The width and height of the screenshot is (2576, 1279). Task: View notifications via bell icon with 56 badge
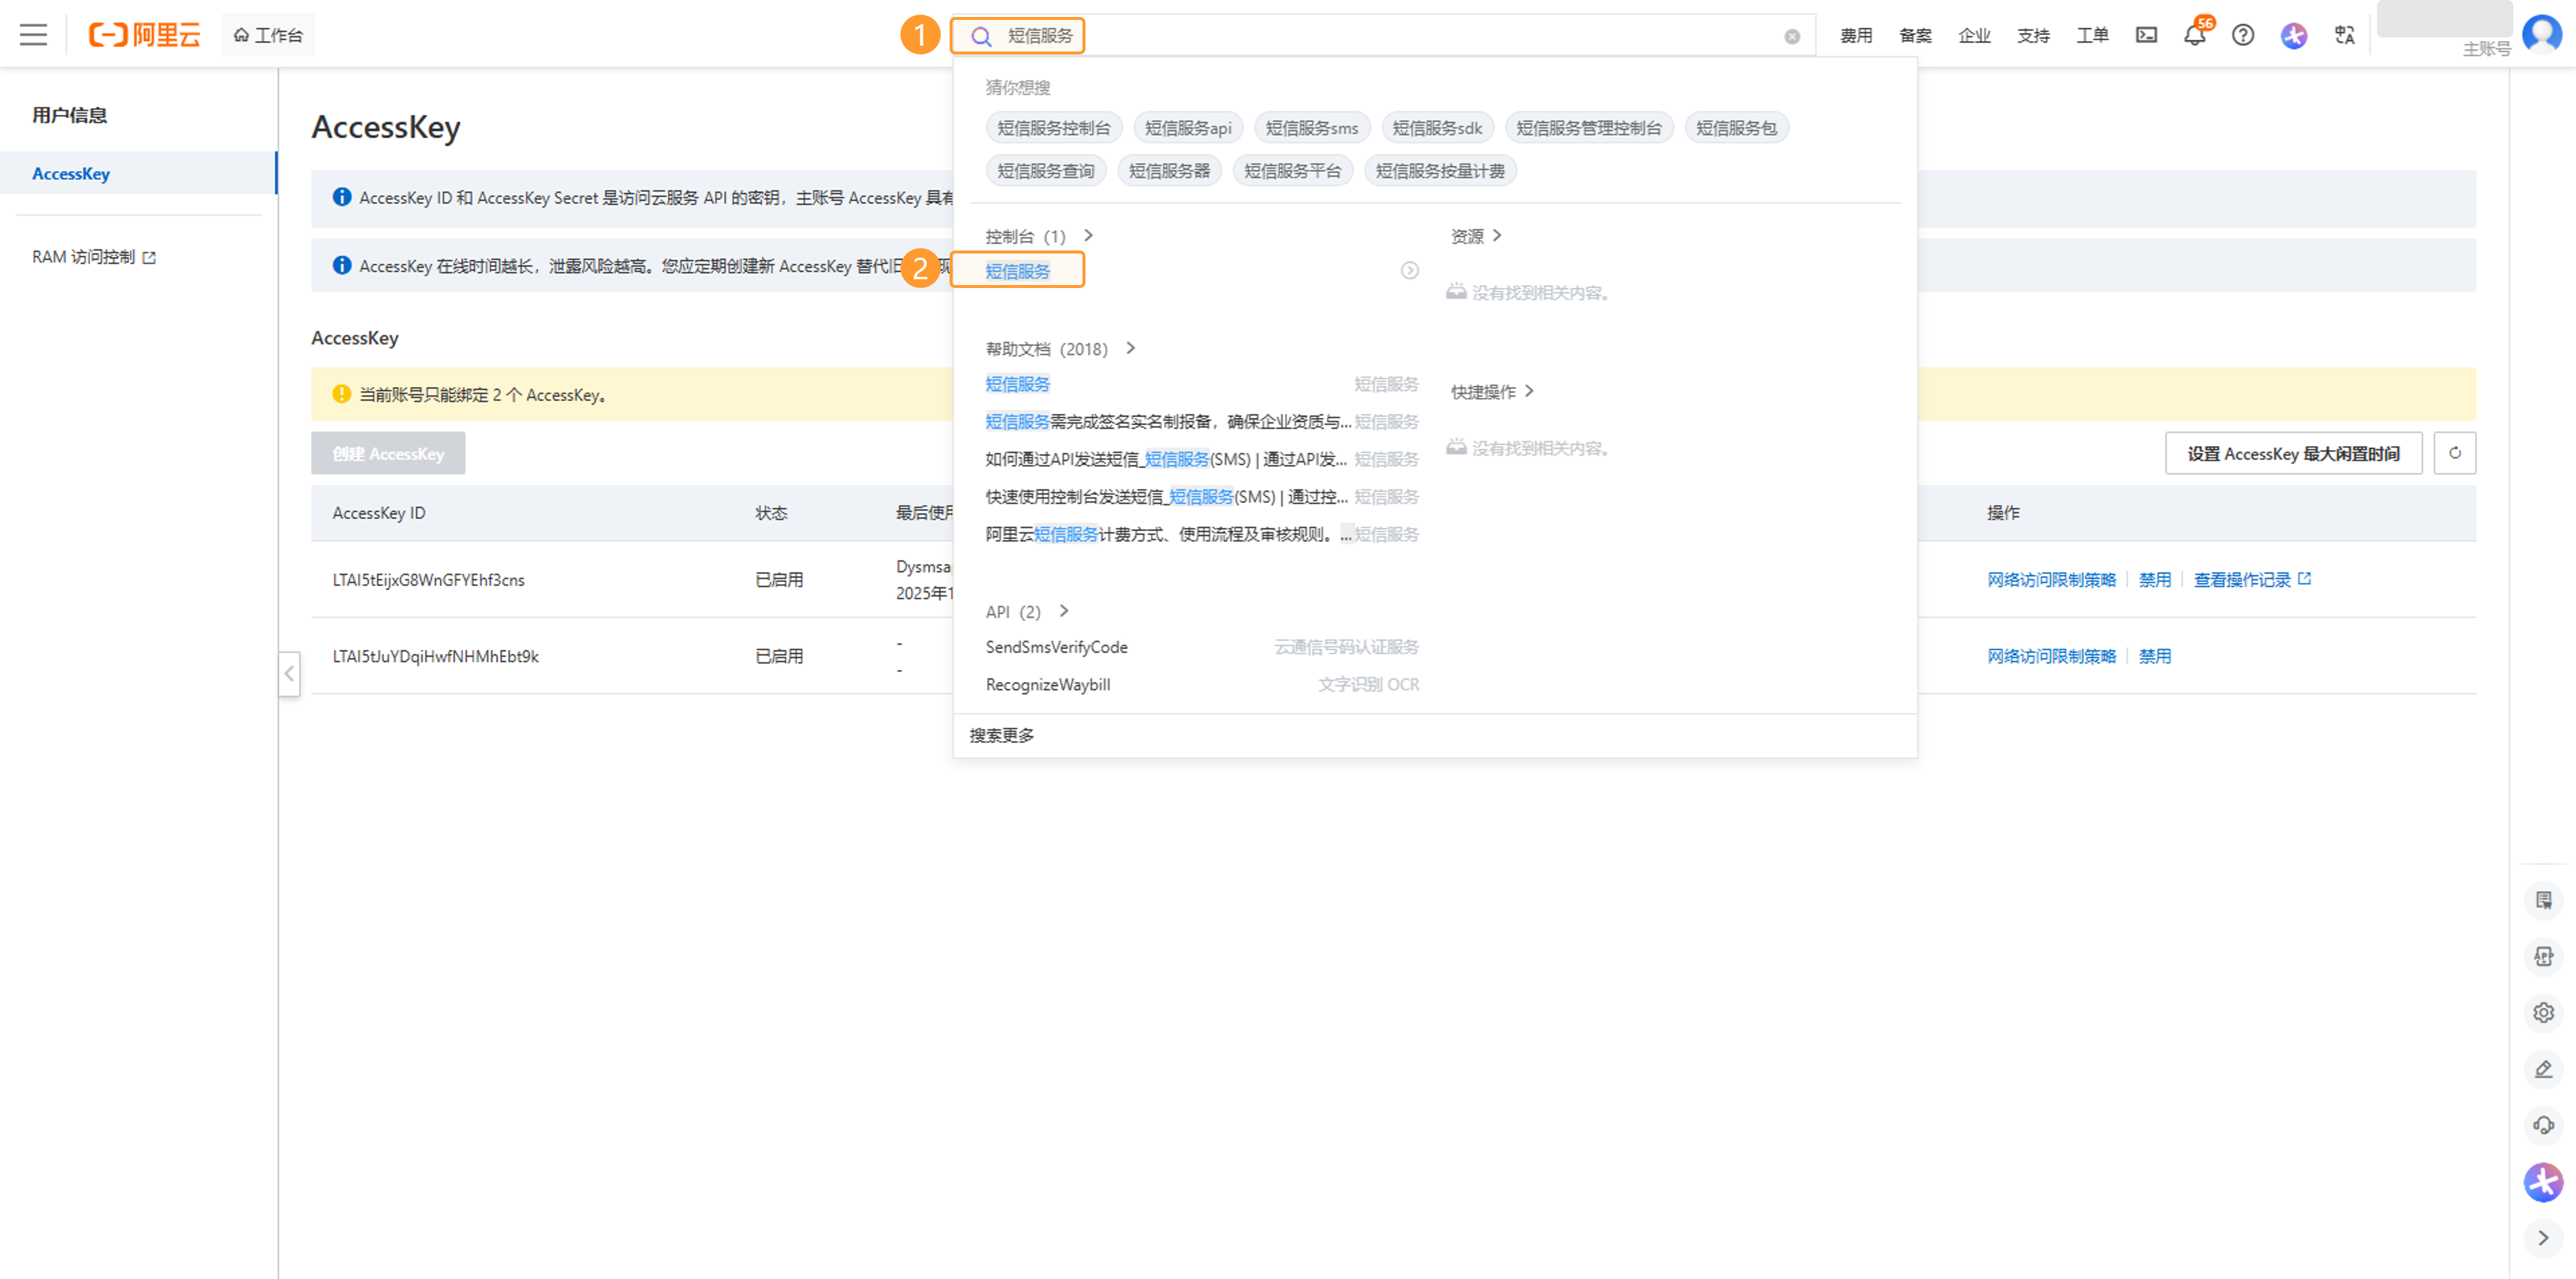click(x=2195, y=35)
